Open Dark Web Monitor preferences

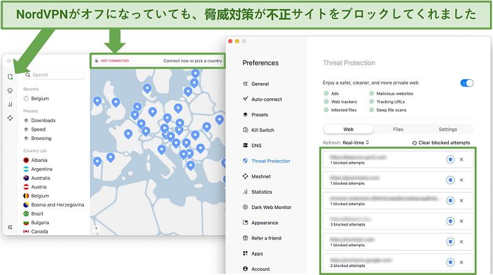[272, 207]
